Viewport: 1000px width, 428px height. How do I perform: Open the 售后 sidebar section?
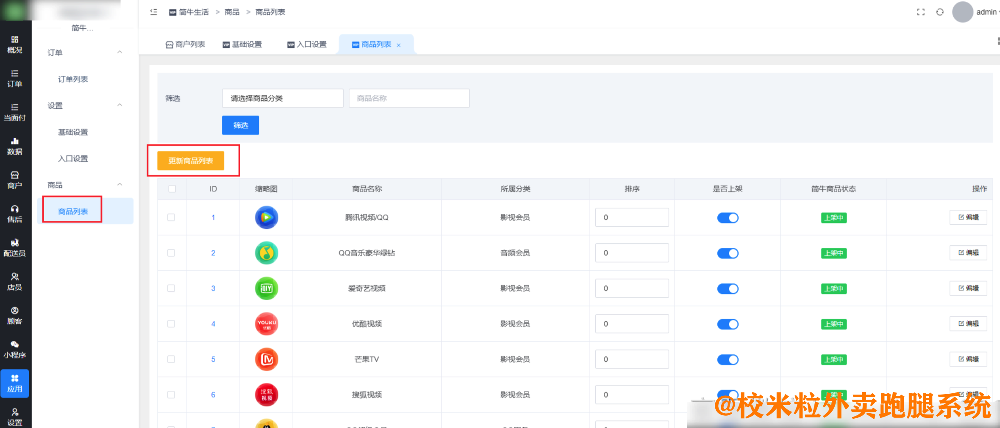[x=15, y=214]
